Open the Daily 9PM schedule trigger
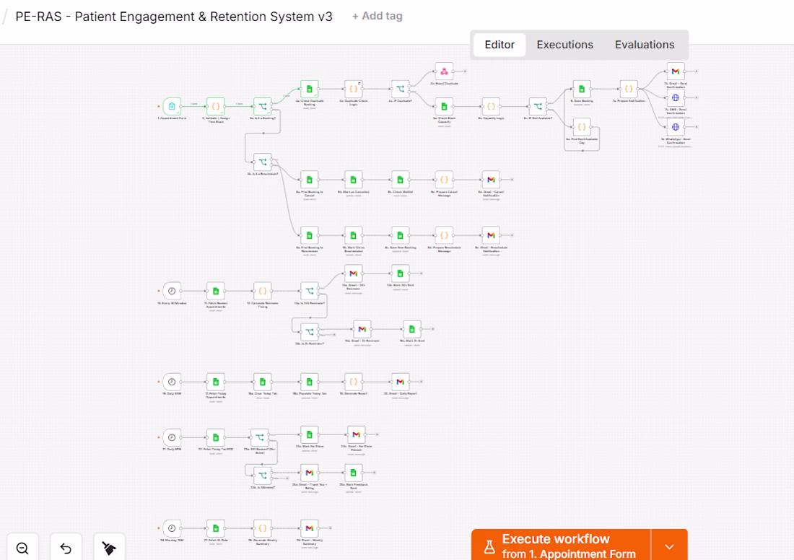This screenshot has width=794, height=560. point(172,437)
